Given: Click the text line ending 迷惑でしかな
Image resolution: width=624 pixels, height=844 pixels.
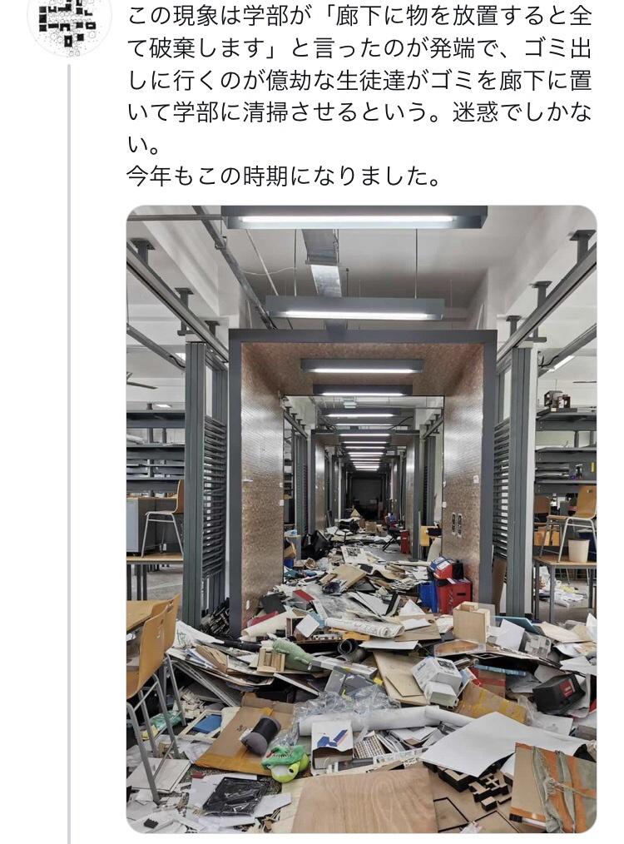Looking at the screenshot, I should tap(359, 112).
